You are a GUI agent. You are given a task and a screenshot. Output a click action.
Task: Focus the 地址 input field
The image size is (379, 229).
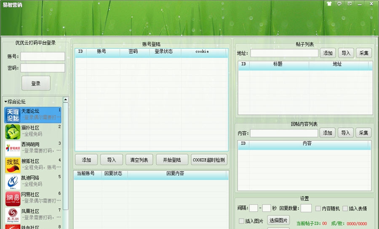tap(284, 53)
